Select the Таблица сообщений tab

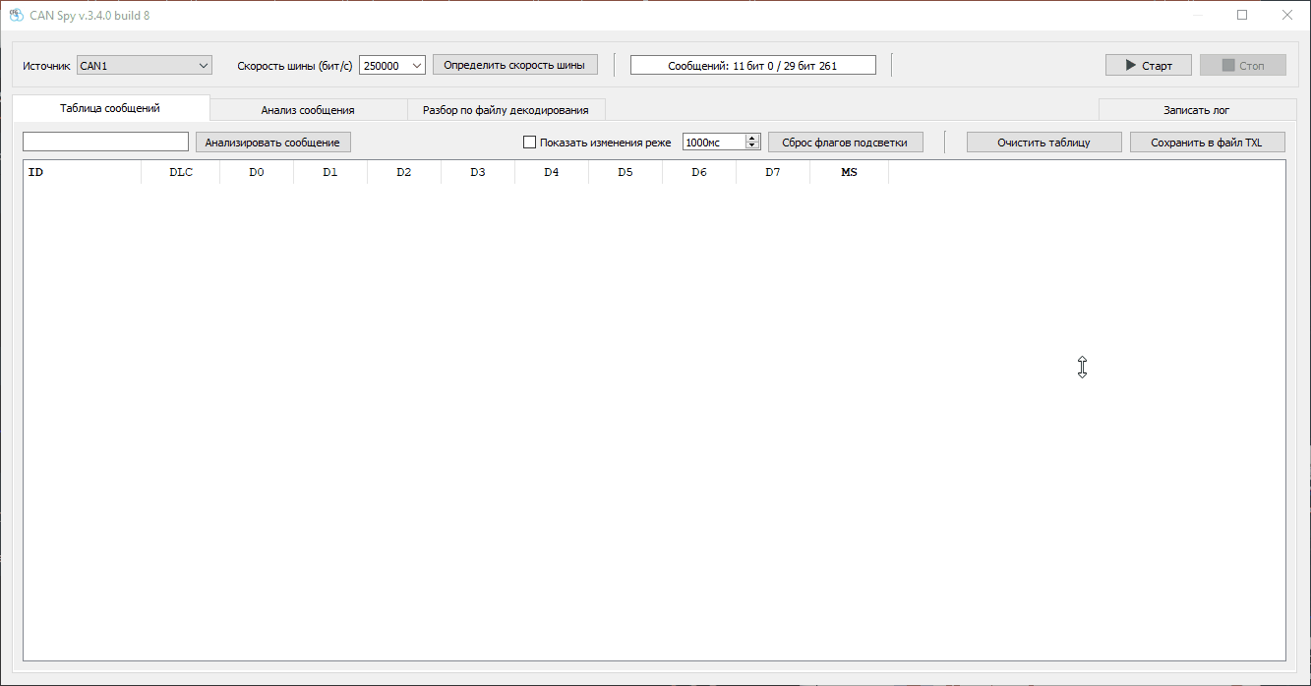pyautogui.click(x=110, y=108)
